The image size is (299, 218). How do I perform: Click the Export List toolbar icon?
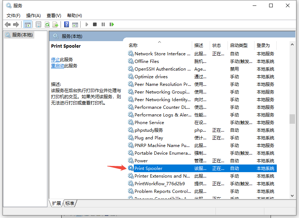point(55,24)
